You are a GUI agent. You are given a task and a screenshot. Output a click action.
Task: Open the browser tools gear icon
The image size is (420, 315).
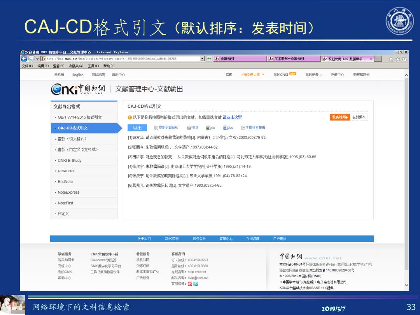pos(404,59)
